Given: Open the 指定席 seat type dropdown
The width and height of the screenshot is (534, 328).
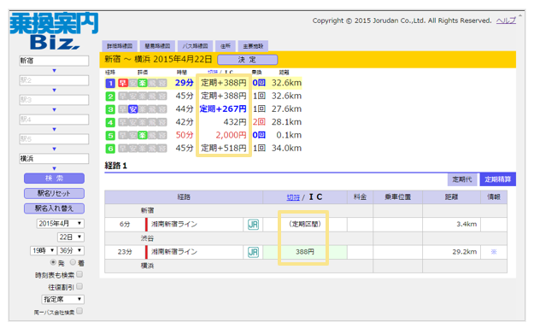Looking at the screenshot, I should point(62,300).
